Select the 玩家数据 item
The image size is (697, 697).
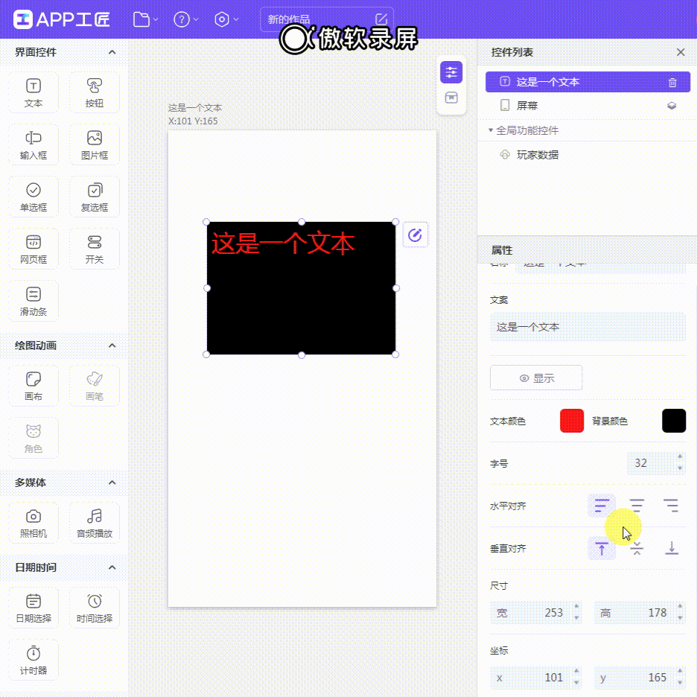[588, 155]
